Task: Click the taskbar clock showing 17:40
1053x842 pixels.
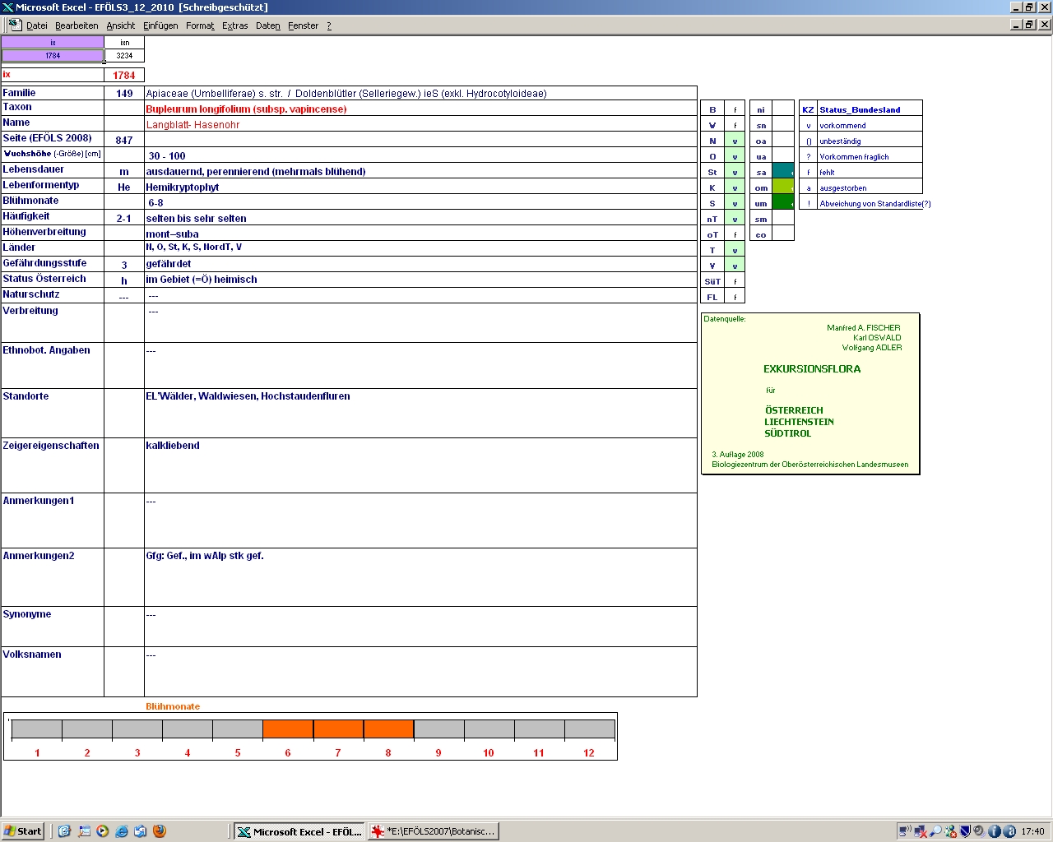Action: point(1032,831)
